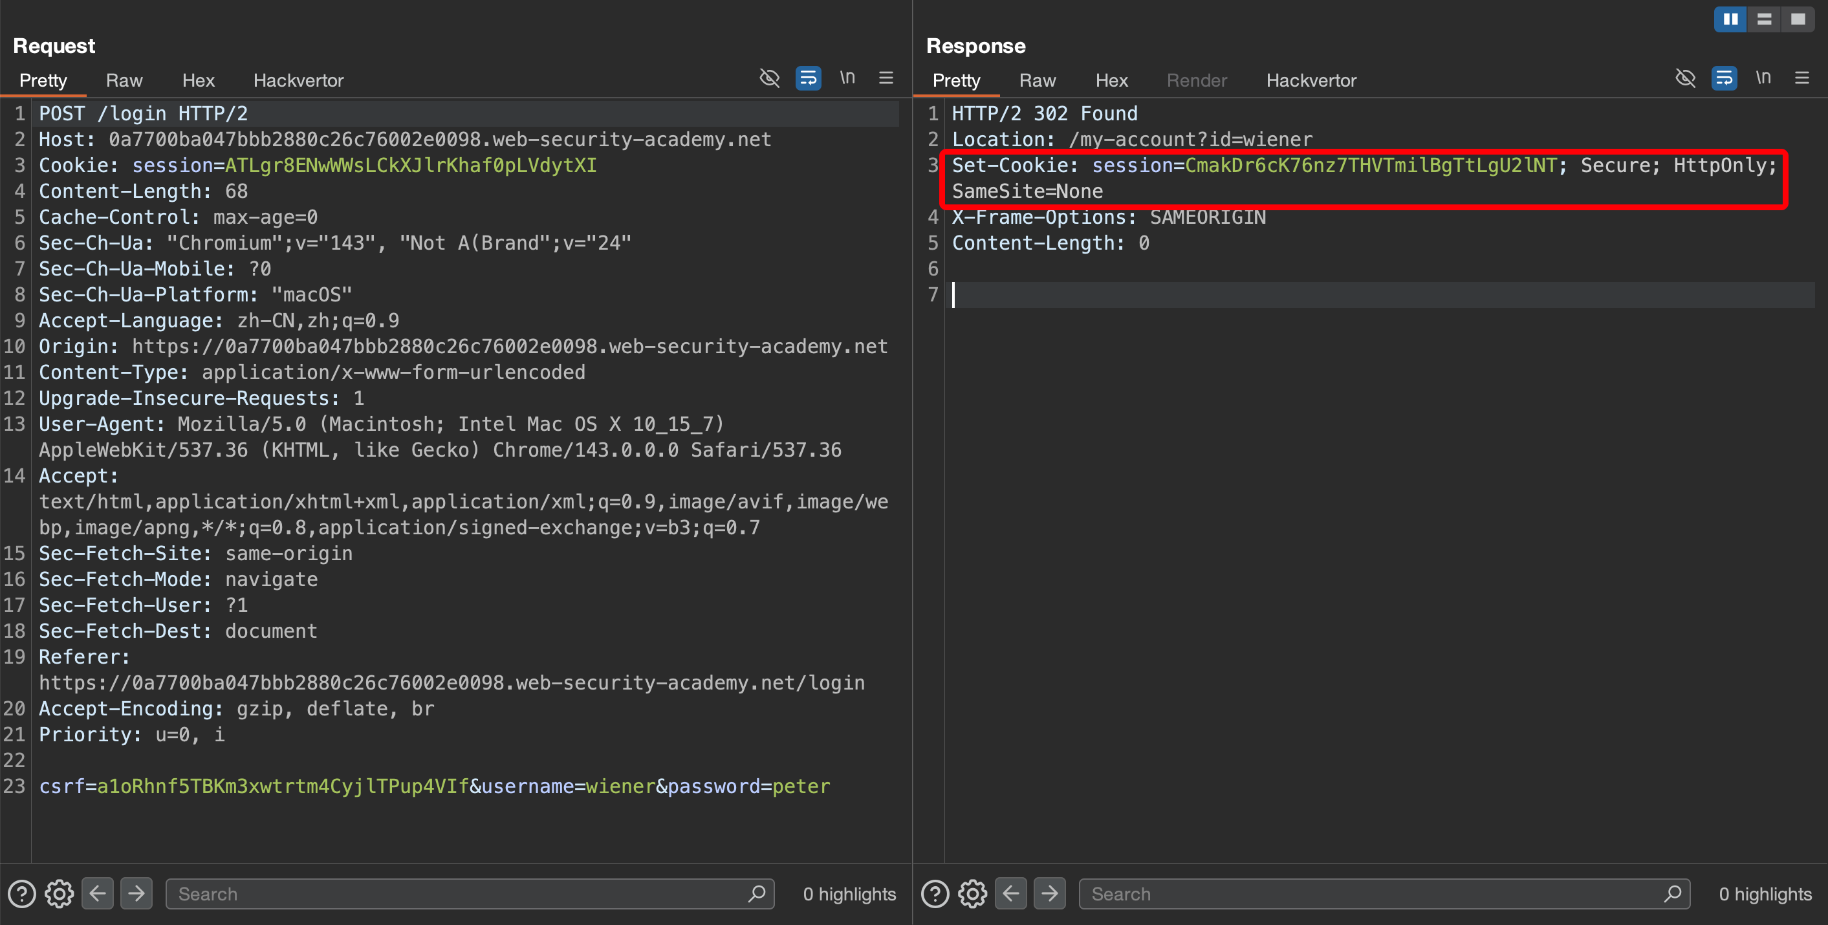Toggle hide non-printable in Response panel
Screen dimensions: 1828x925
(x=1685, y=78)
